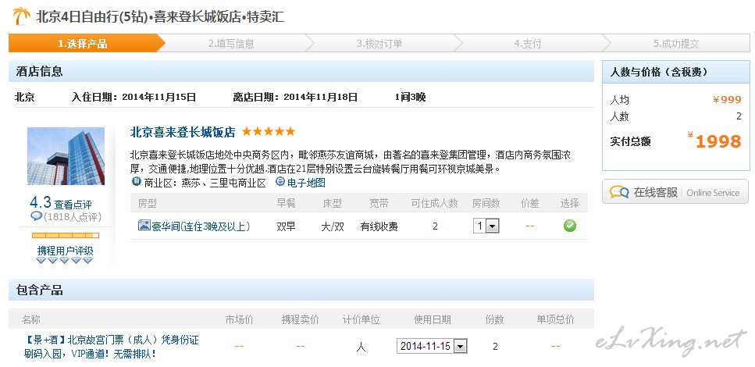The width and height of the screenshot is (755, 367).
Task: Go to step 1.选择产品 tab
Action: [82, 44]
